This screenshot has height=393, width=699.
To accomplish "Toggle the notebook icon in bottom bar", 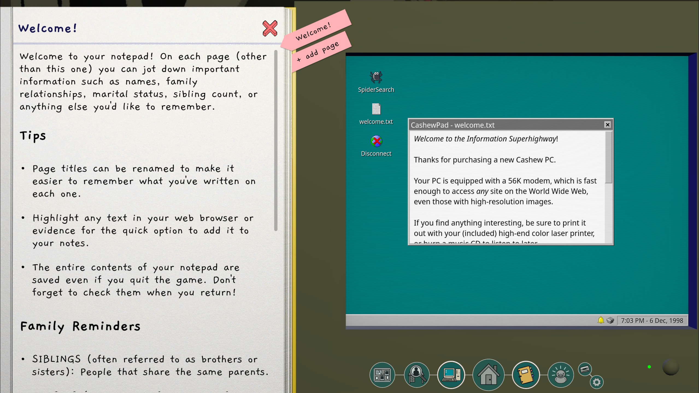I will pyautogui.click(x=525, y=375).
